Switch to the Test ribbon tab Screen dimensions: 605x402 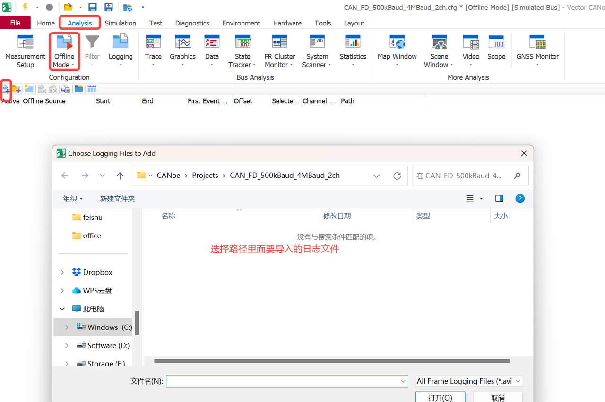tap(156, 23)
